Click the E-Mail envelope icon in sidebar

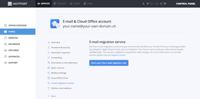pyautogui.click(x=5, y=32)
